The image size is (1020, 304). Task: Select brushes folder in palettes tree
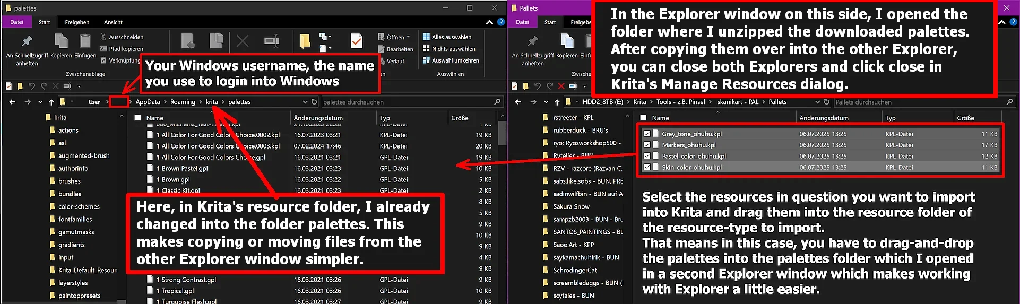coord(69,181)
